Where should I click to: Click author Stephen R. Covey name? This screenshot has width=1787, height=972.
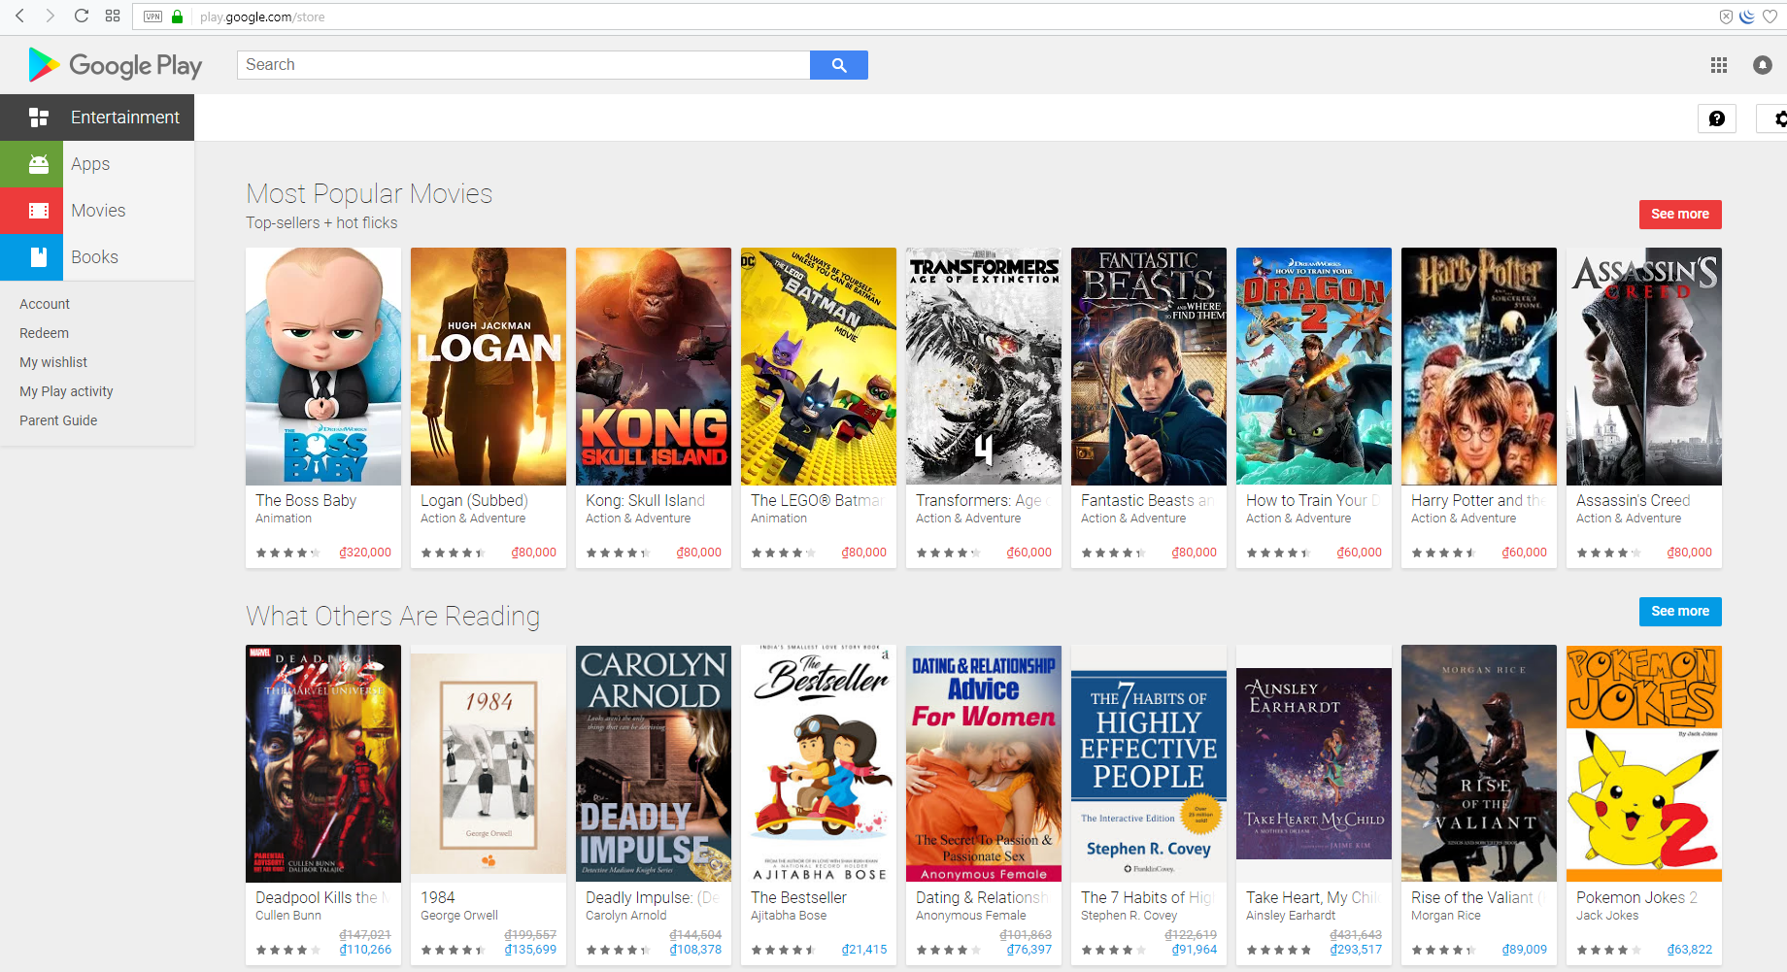pyautogui.click(x=1130, y=916)
